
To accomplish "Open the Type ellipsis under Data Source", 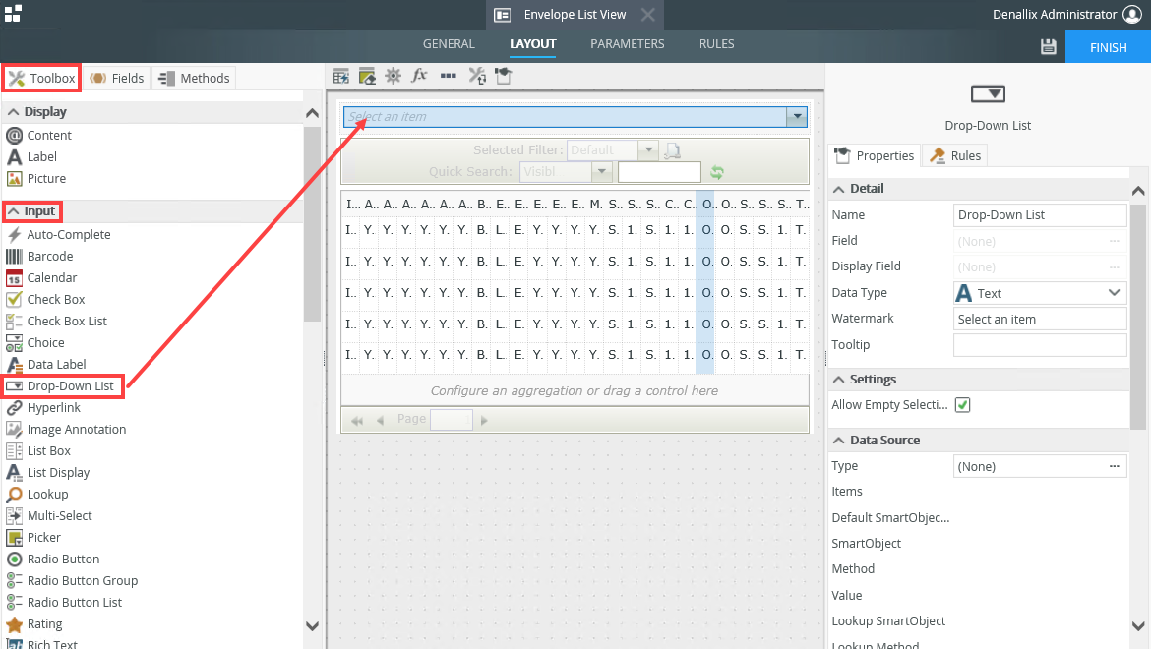I will [1114, 466].
